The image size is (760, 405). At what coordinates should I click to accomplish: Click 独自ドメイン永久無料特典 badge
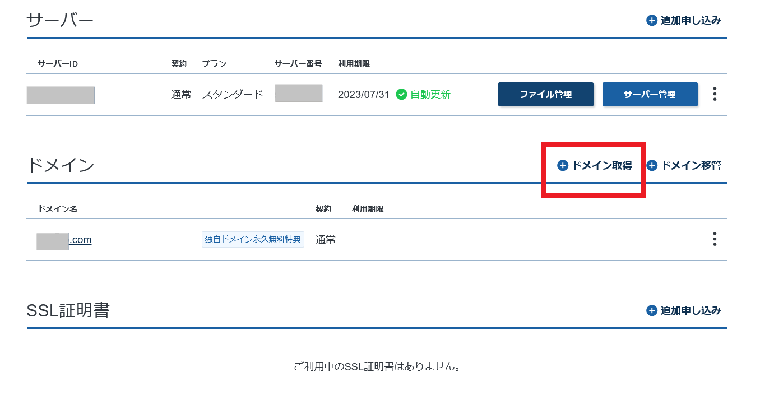[x=253, y=239]
